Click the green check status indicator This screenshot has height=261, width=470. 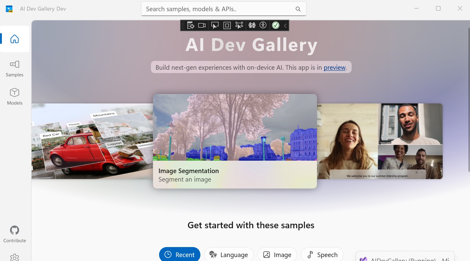(275, 25)
